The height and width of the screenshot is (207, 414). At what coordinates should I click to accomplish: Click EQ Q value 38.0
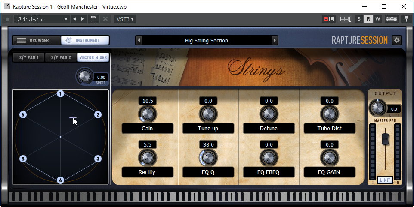click(208, 145)
